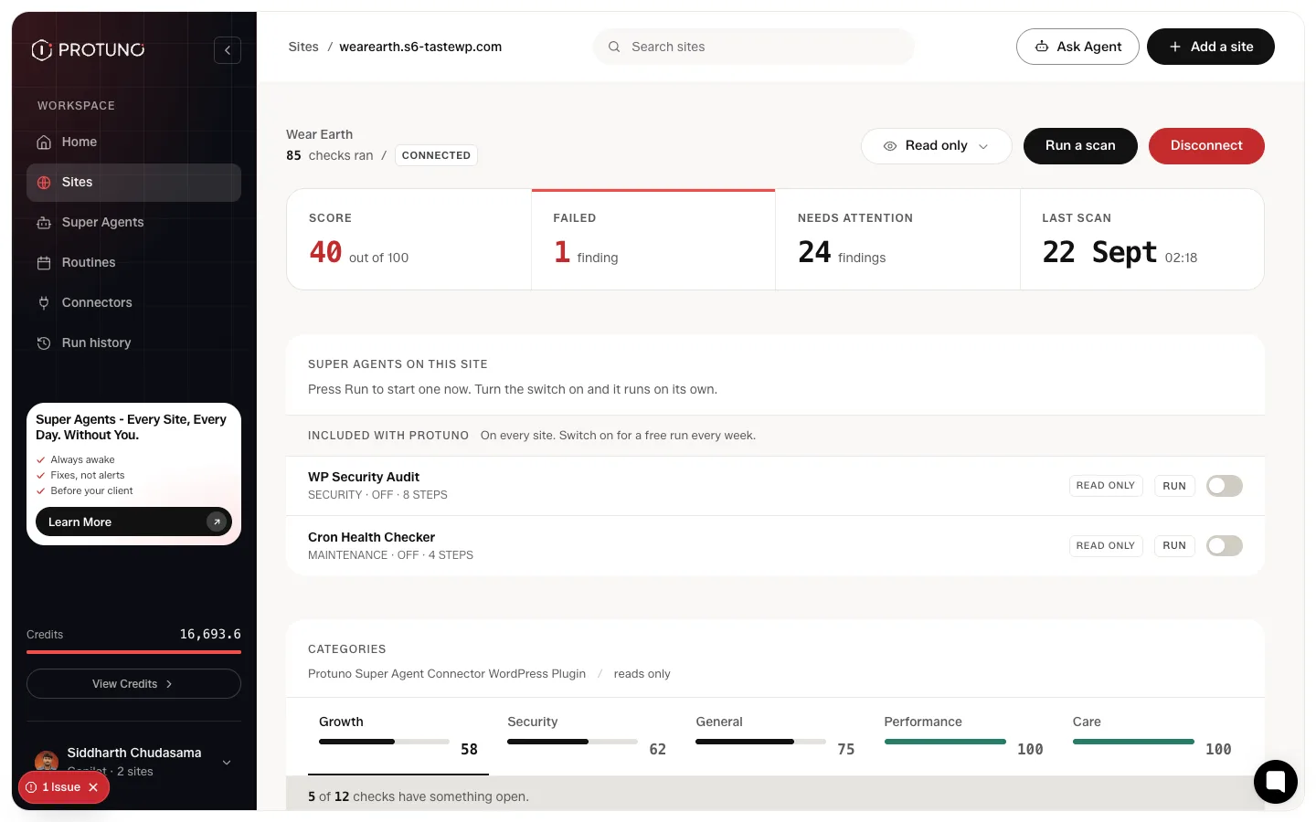Open the Home page in the sidebar
Image resolution: width=1316 pixels, height=822 pixels.
coord(133,142)
